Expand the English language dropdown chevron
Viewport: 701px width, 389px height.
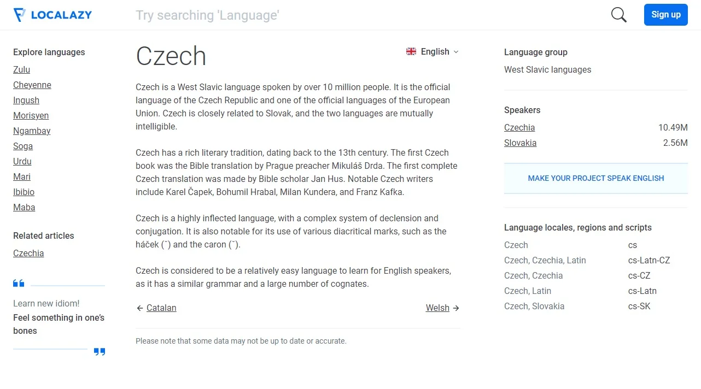(x=456, y=52)
